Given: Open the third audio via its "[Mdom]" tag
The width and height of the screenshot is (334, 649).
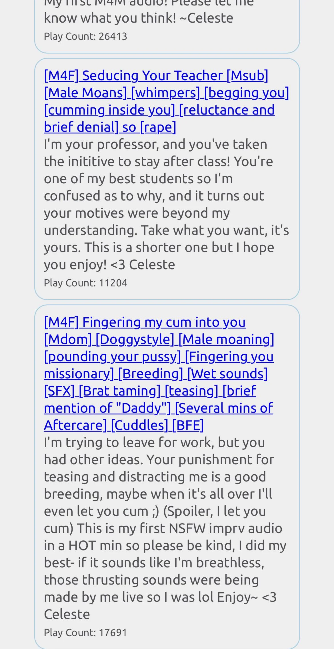Looking at the screenshot, I should [x=68, y=340].
